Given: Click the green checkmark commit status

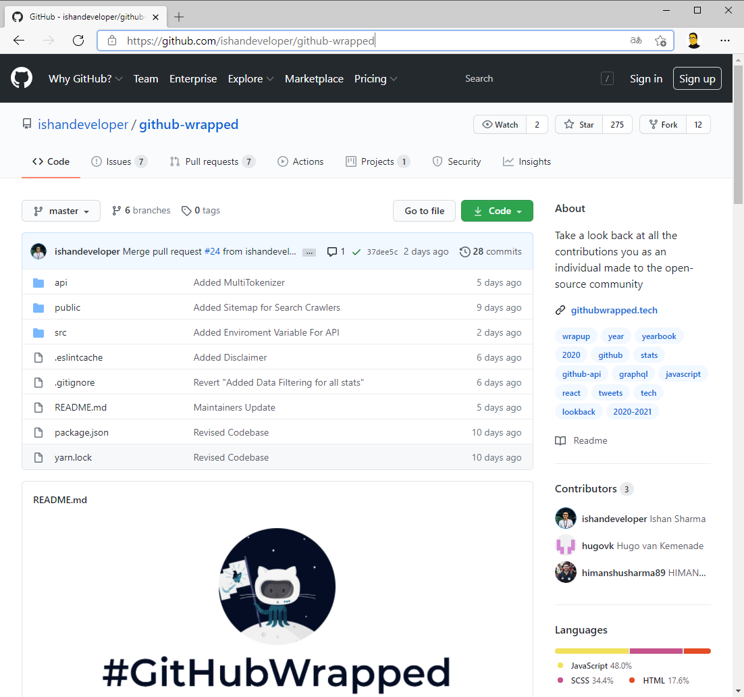Looking at the screenshot, I should pyautogui.click(x=356, y=252).
